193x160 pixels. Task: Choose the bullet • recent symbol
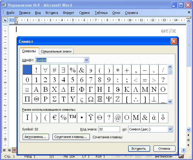click(81, 118)
